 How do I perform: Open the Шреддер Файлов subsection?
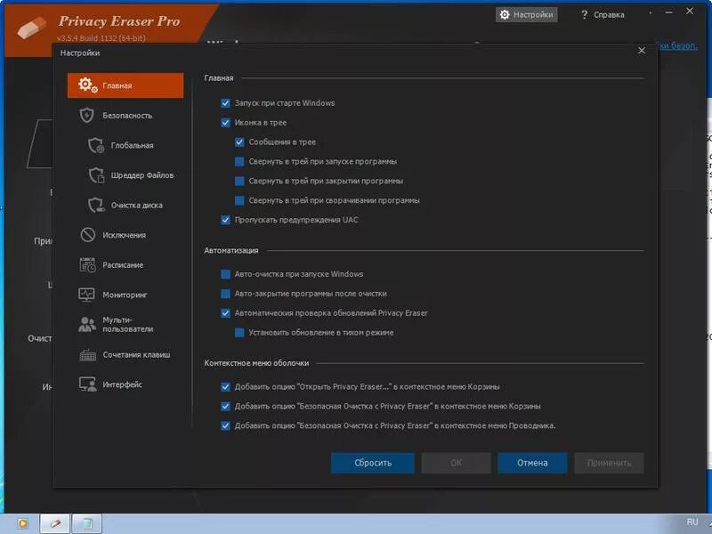point(125,175)
